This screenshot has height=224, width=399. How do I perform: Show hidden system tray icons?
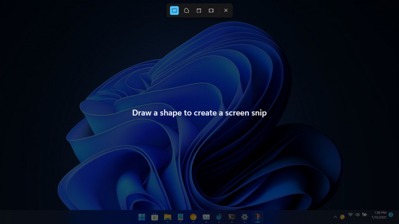(x=335, y=217)
